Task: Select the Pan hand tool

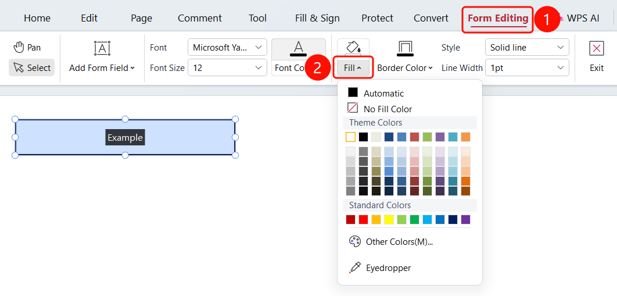Action: 27,48
